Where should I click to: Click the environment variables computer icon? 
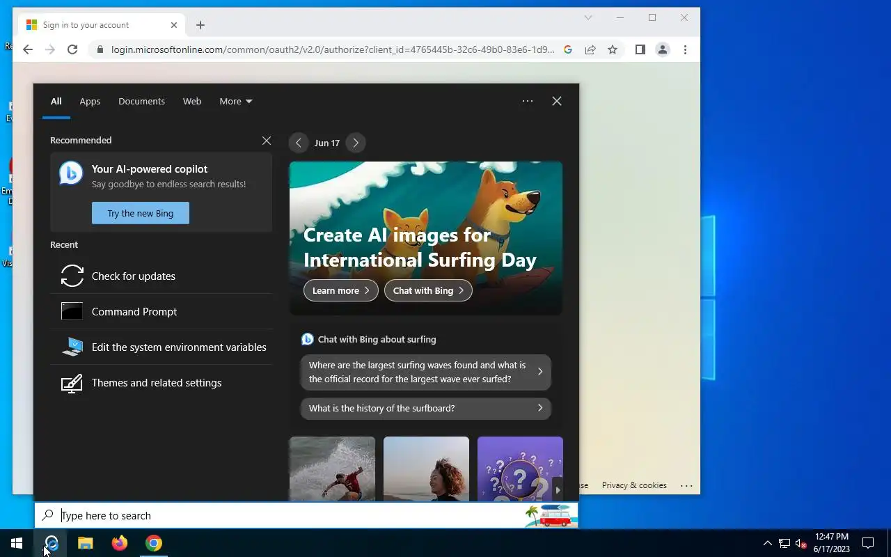click(72, 347)
